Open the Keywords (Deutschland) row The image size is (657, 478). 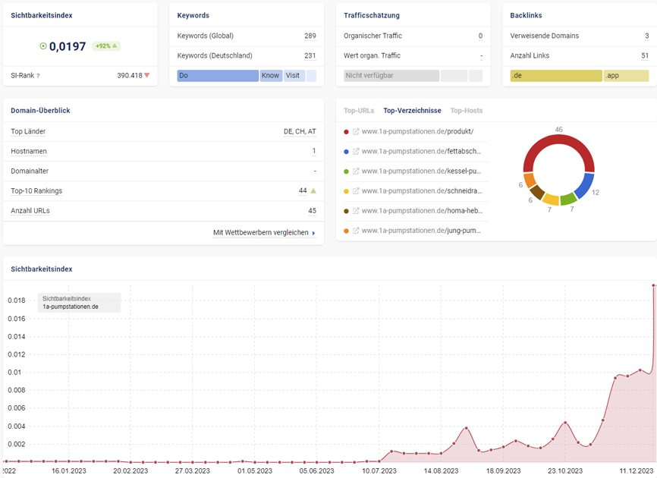[x=247, y=55]
